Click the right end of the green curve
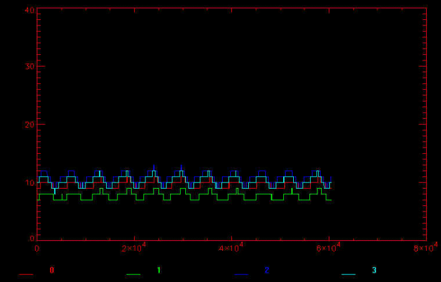The image size is (441, 282). click(330, 200)
